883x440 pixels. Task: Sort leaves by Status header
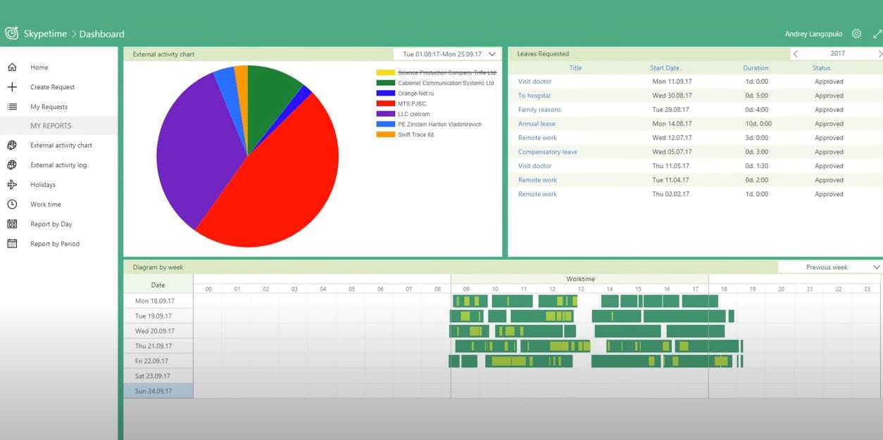(x=821, y=68)
